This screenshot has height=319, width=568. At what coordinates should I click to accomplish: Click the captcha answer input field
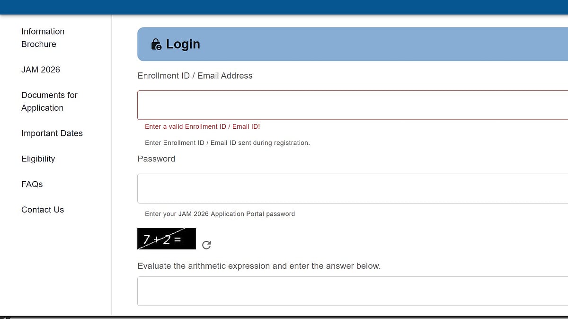coord(331,291)
